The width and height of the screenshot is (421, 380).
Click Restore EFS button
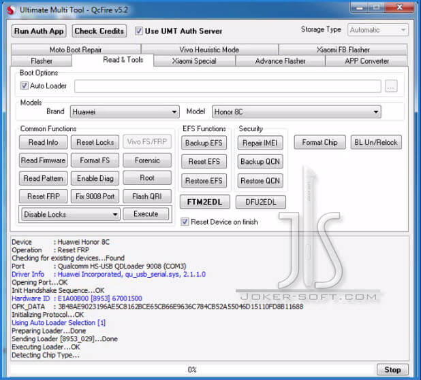point(204,181)
